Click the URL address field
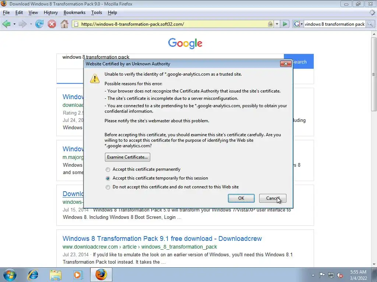The image size is (377, 282). click(x=173, y=24)
